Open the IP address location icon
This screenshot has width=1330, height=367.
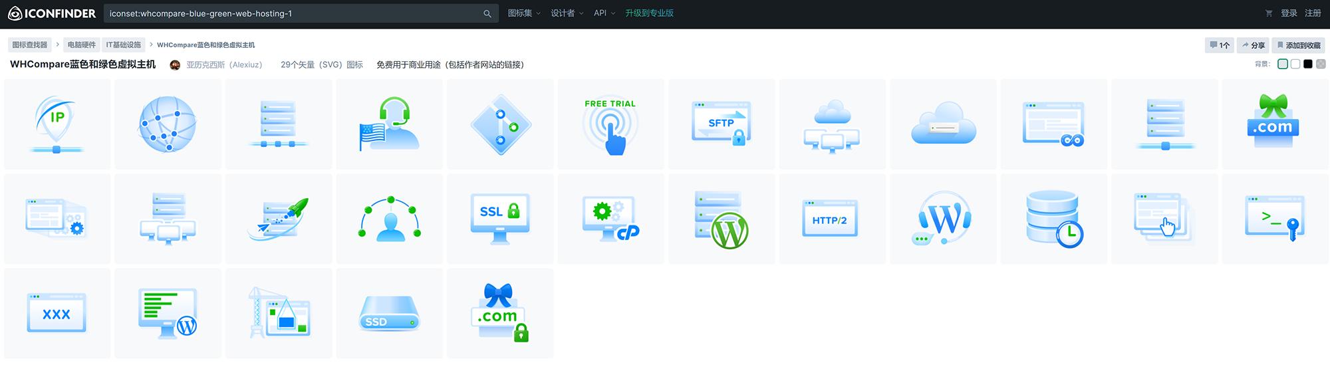pyautogui.click(x=57, y=124)
